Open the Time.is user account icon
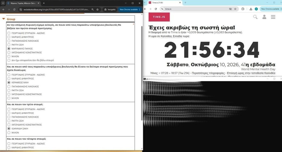This screenshot has height=152, width=282. click(264, 17)
